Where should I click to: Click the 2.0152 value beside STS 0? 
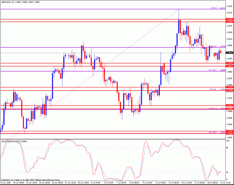click(x=222, y=8)
